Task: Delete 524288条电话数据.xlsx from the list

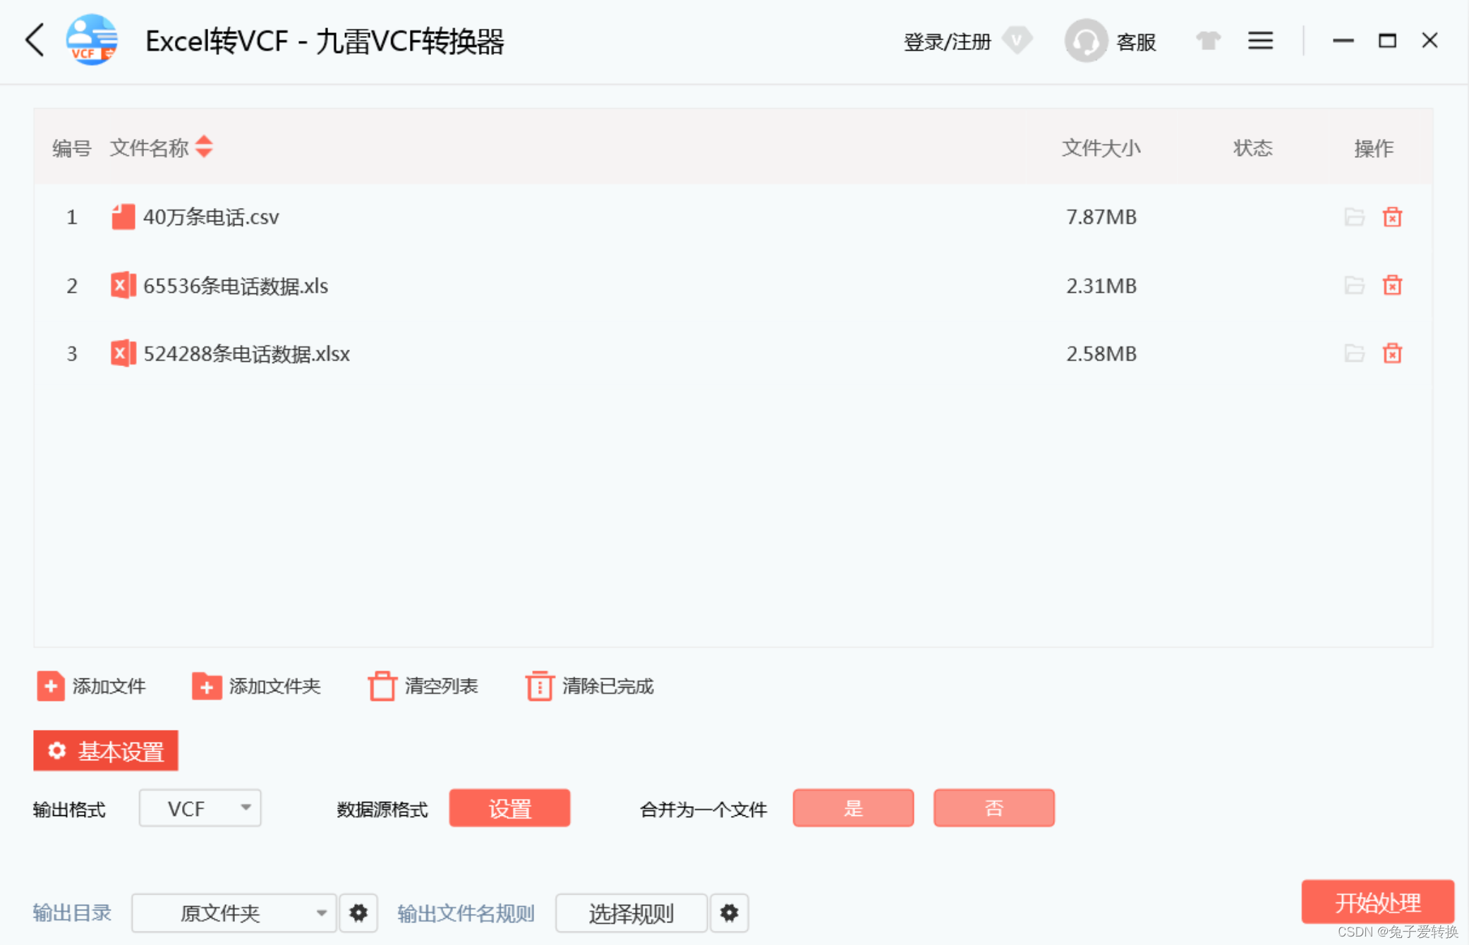Action: pyautogui.click(x=1391, y=353)
